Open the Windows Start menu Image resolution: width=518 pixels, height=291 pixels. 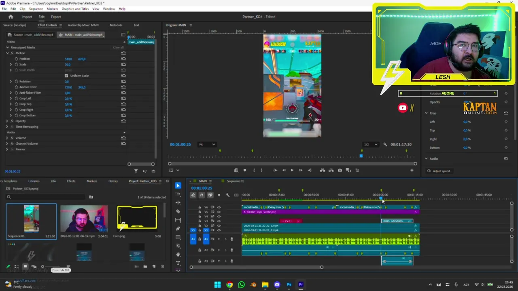point(218,285)
